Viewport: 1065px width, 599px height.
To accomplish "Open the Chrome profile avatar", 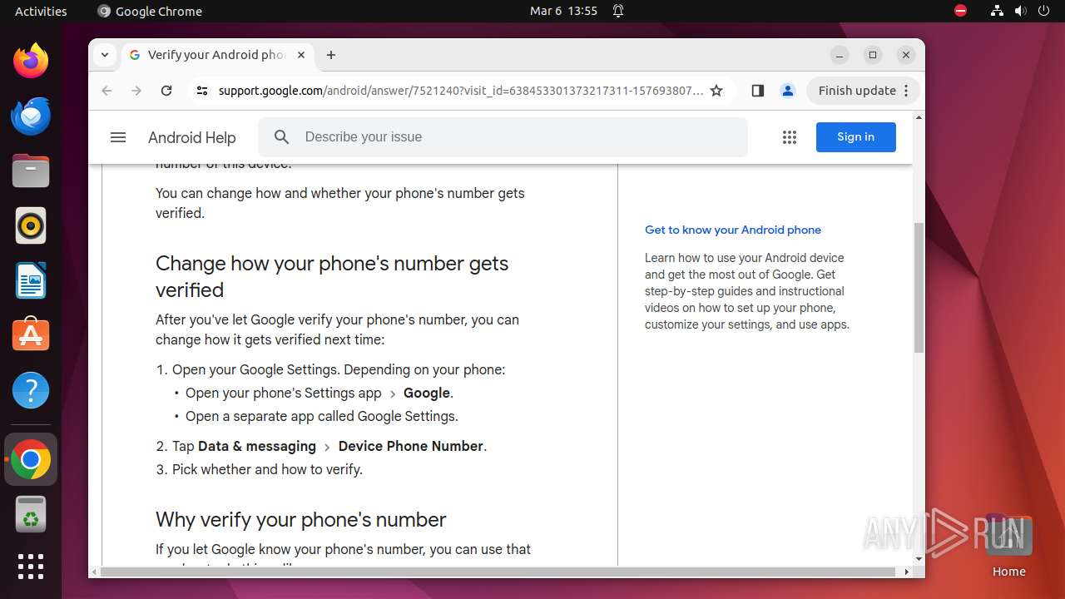I will 788,91.
